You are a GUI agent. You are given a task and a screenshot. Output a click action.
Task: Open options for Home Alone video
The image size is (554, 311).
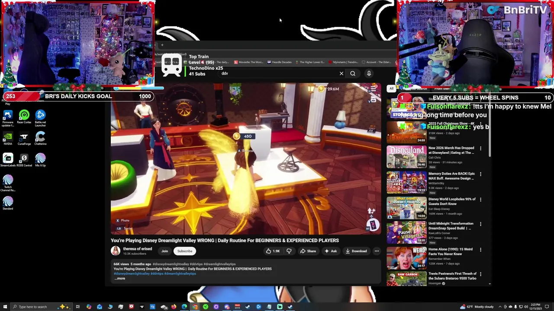coord(480,250)
